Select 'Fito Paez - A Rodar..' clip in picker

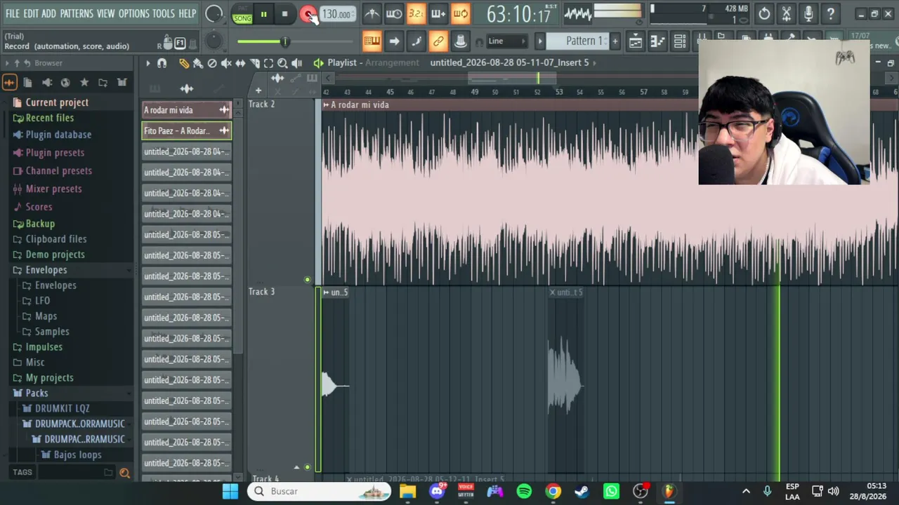[x=186, y=130]
